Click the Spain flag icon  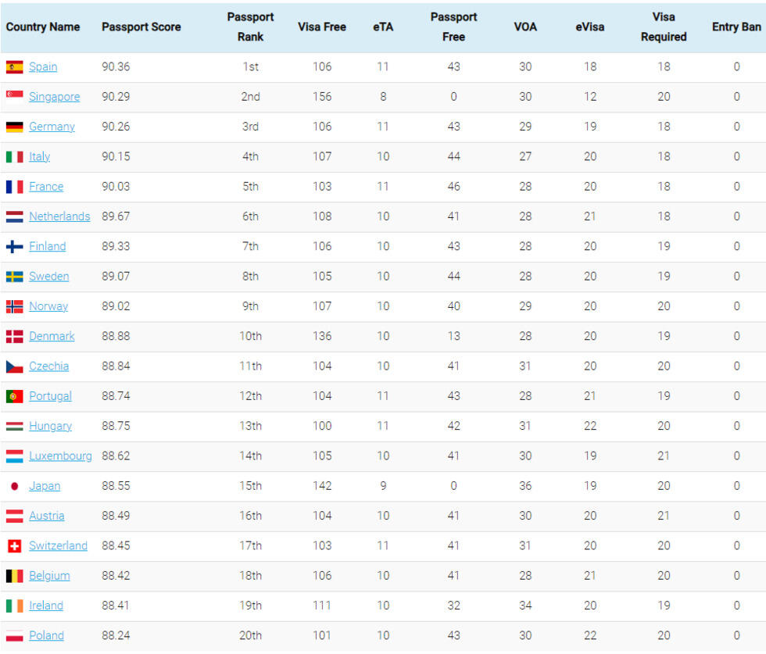pos(14,67)
